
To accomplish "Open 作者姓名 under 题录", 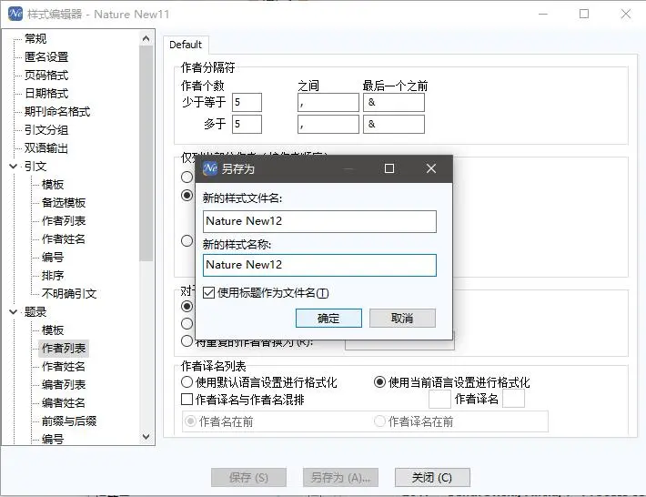I will [x=64, y=366].
